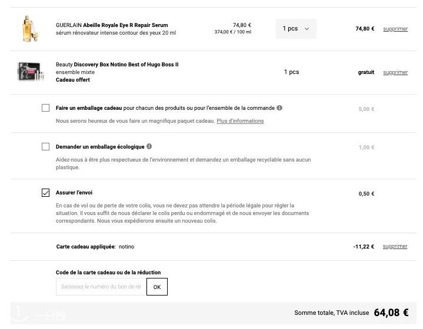423x329 pixels.
Task: Open the 1 pcs quantity dropdown
Action: pos(296,29)
